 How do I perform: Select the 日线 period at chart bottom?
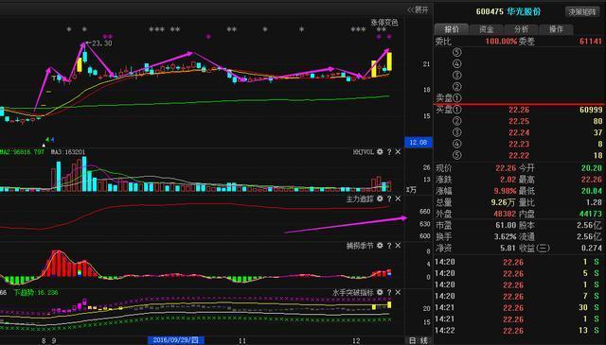pos(419,340)
